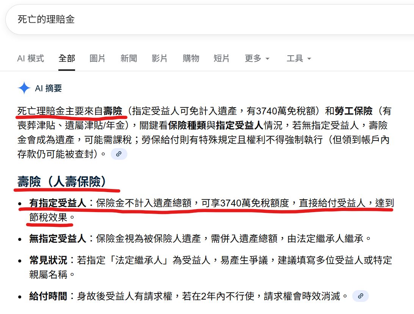Click the AI 摘要 label
The image size is (414, 314).
[49, 88]
